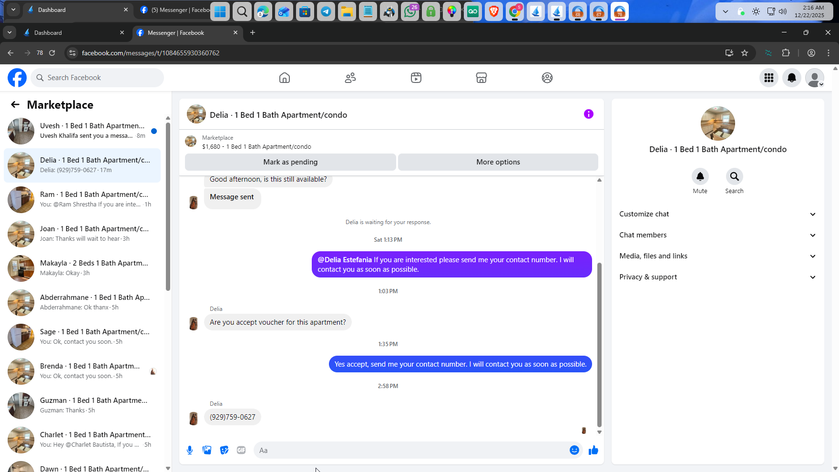Open Sage 1 Bed 1 Bath chat
The width and height of the screenshot is (839, 472).
click(82, 337)
